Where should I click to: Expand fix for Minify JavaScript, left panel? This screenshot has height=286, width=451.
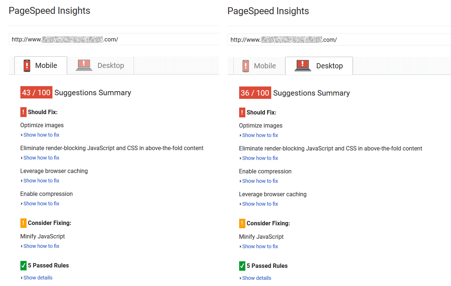(40, 246)
